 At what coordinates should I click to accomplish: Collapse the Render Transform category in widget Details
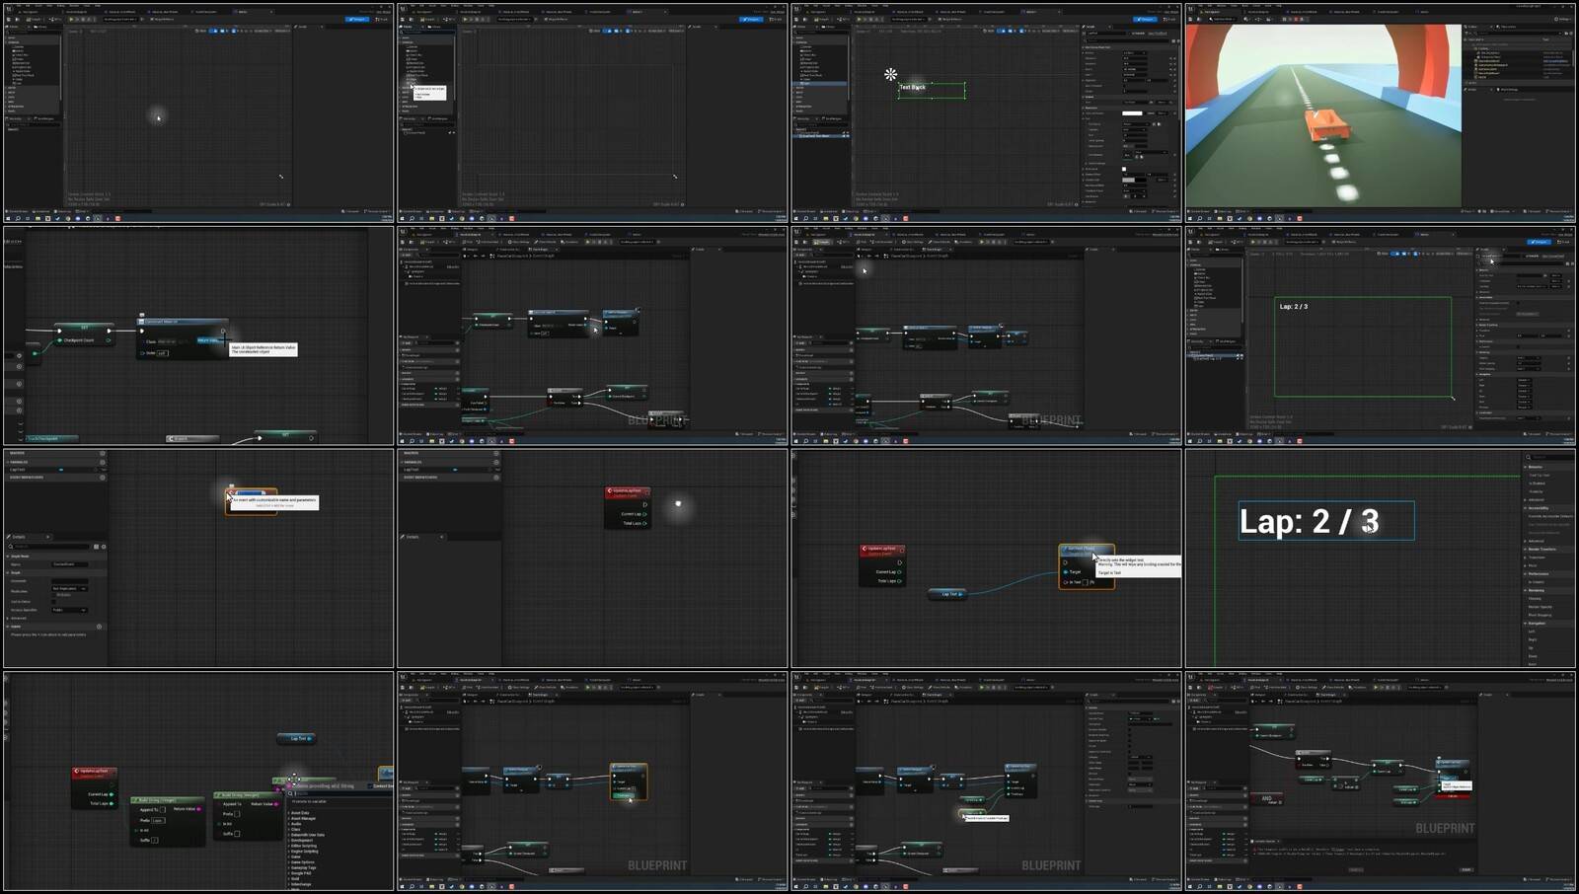(1526, 550)
